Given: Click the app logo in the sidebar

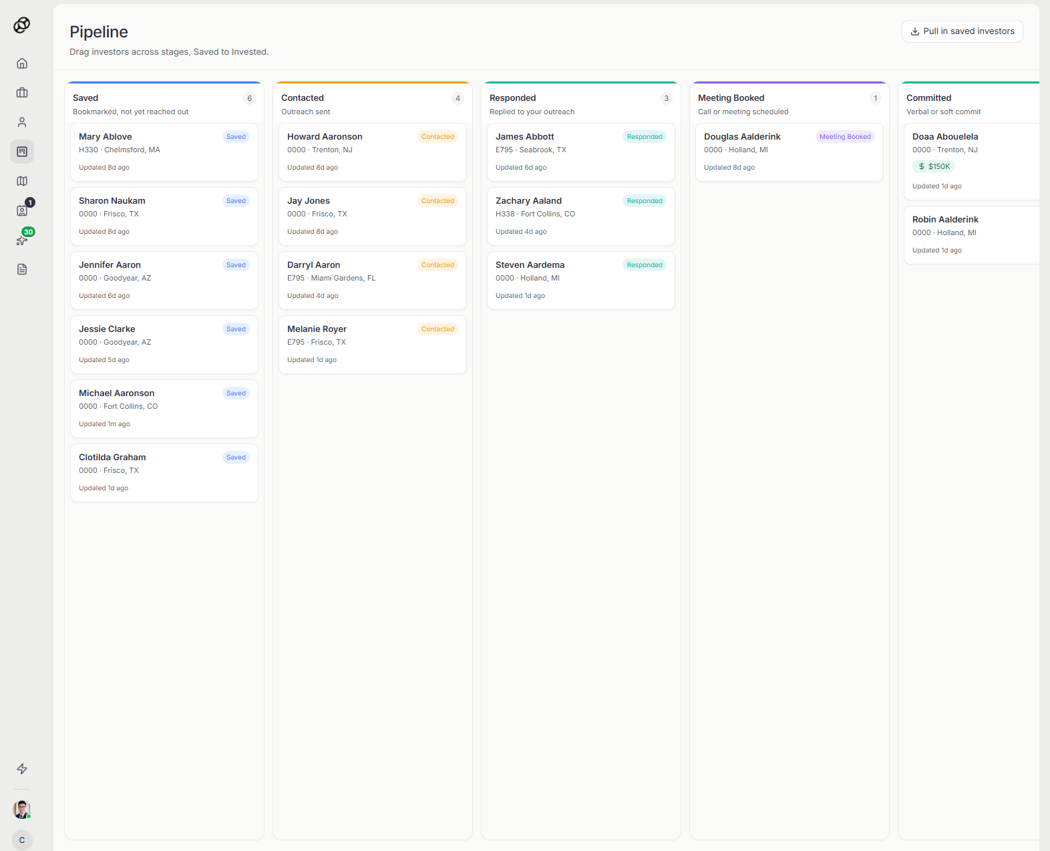Looking at the screenshot, I should tap(21, 25).
